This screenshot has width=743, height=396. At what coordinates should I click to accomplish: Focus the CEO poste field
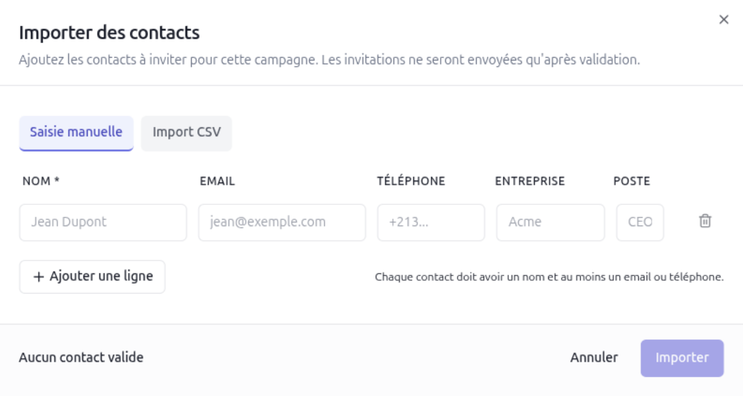point(640,223)
